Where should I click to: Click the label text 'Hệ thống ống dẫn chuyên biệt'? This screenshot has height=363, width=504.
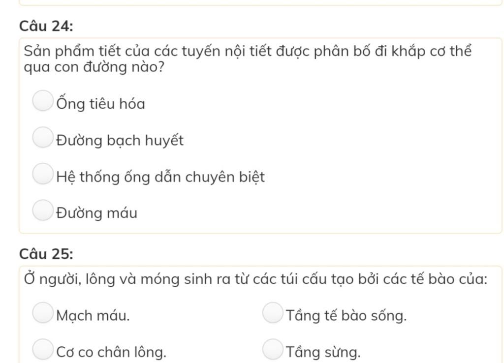[160, 177]
